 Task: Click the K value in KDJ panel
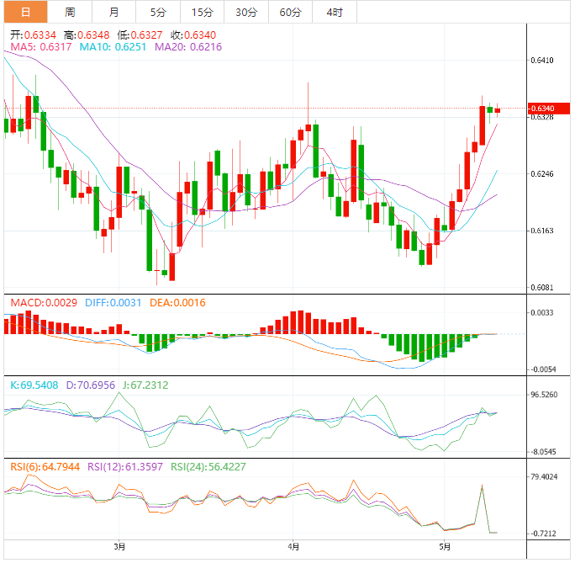(x=36, y=385)
